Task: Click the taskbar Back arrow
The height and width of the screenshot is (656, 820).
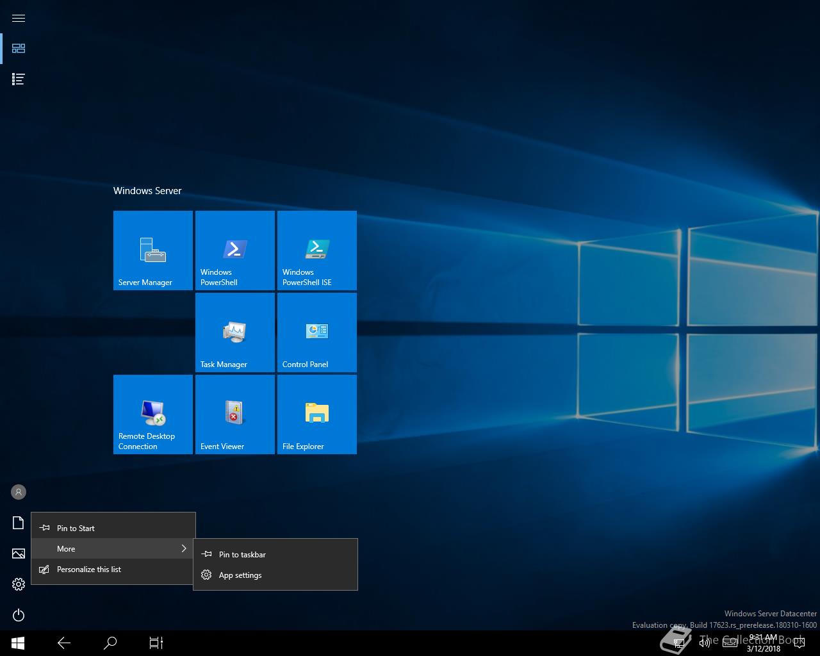Action: pyautogui.click(x=64, y=643)
